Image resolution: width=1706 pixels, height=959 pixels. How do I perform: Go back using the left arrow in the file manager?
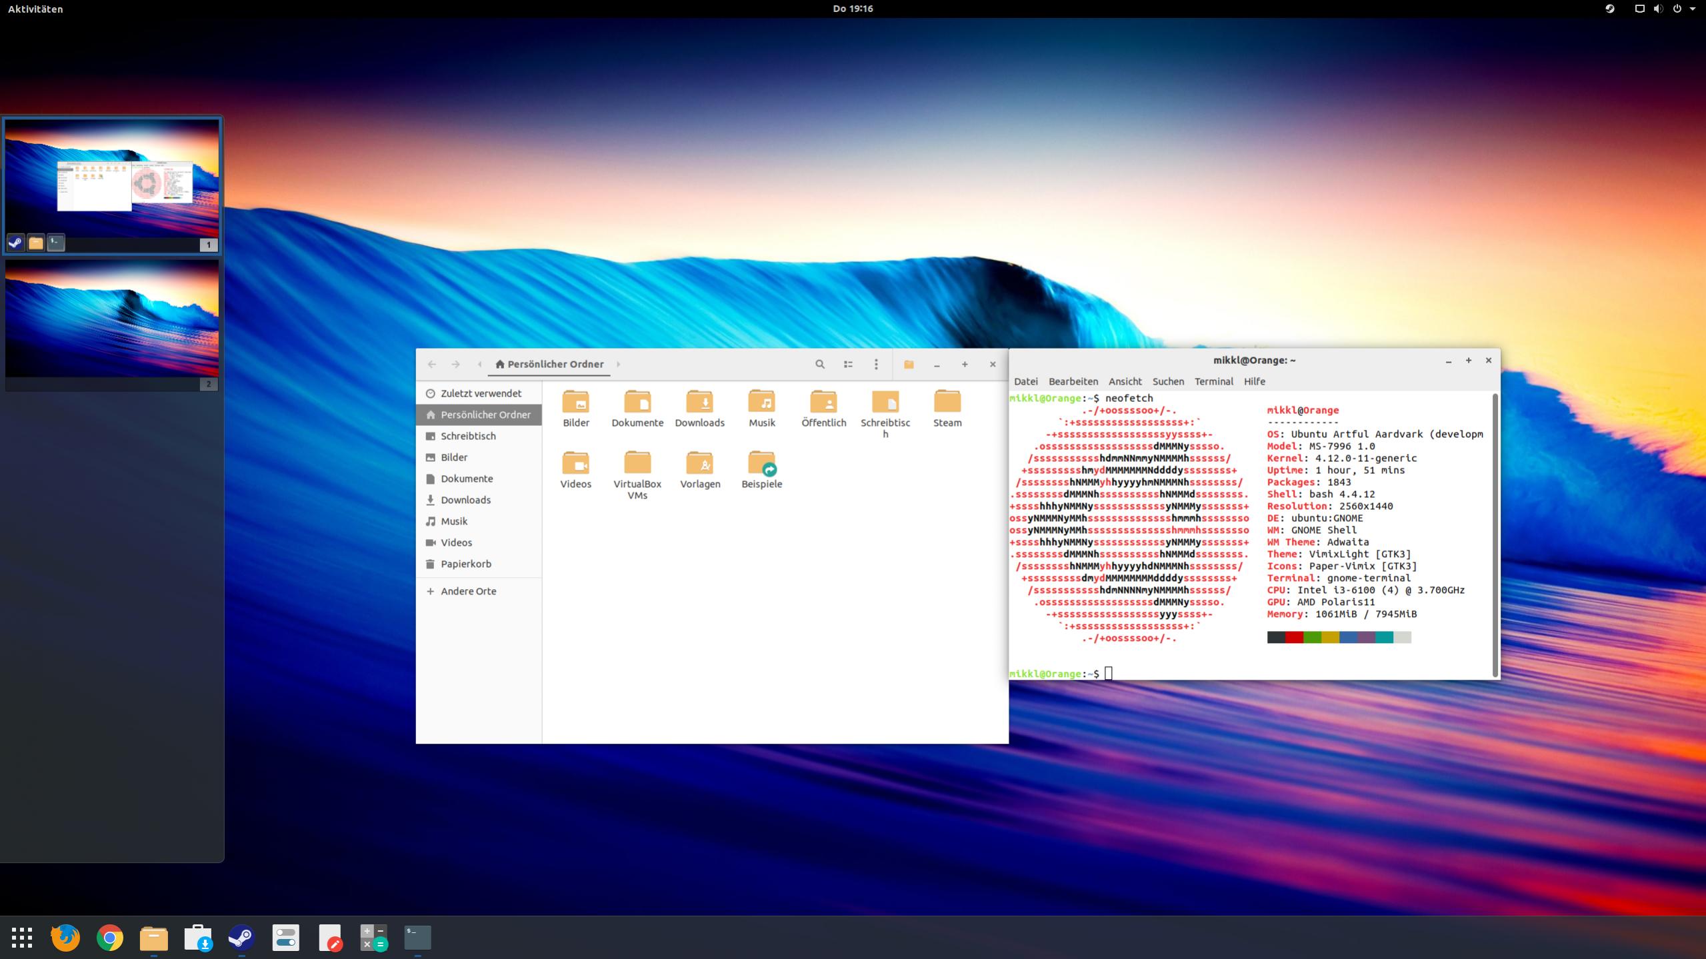432,365
